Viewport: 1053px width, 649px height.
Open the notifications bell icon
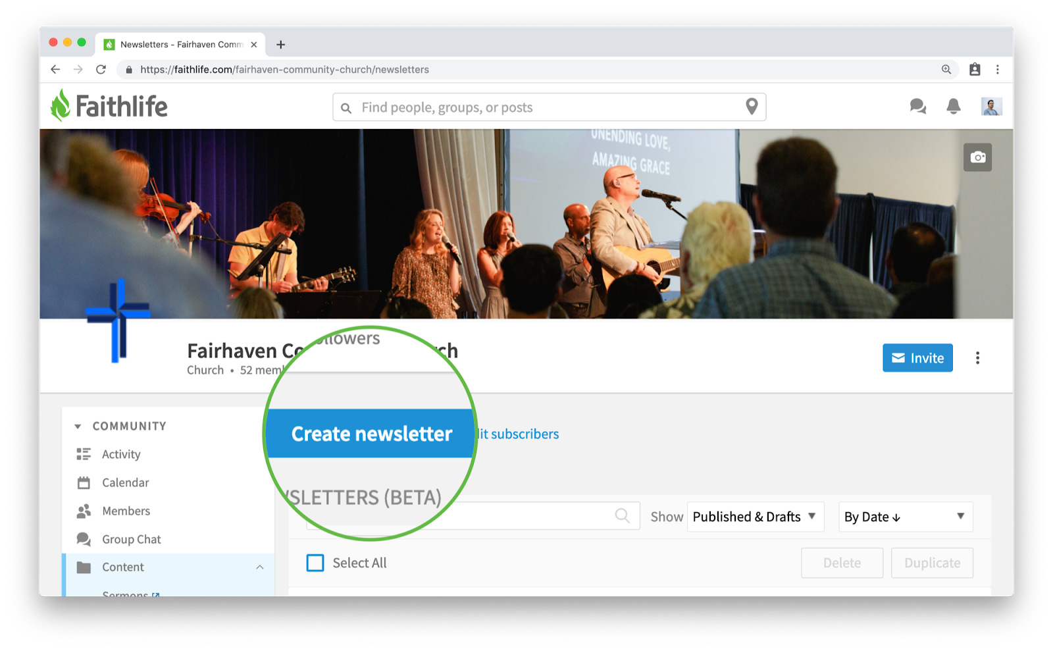(953, 107)
